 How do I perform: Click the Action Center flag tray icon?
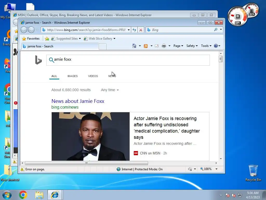[x=227, y=195]
